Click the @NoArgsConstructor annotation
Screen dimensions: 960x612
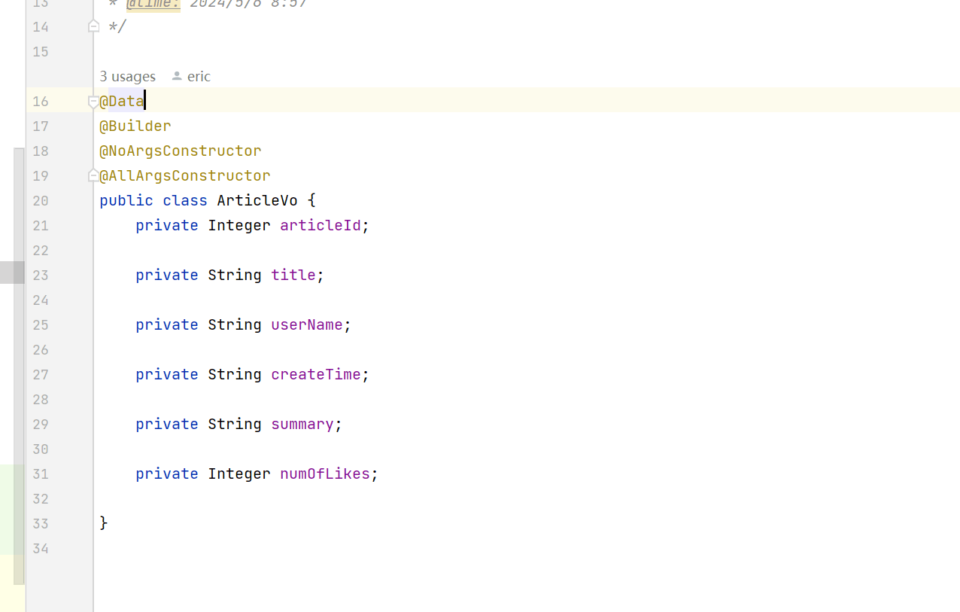181,151
